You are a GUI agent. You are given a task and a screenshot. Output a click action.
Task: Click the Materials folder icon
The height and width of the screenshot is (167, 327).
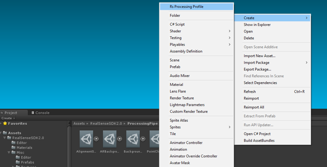[14, 148]
